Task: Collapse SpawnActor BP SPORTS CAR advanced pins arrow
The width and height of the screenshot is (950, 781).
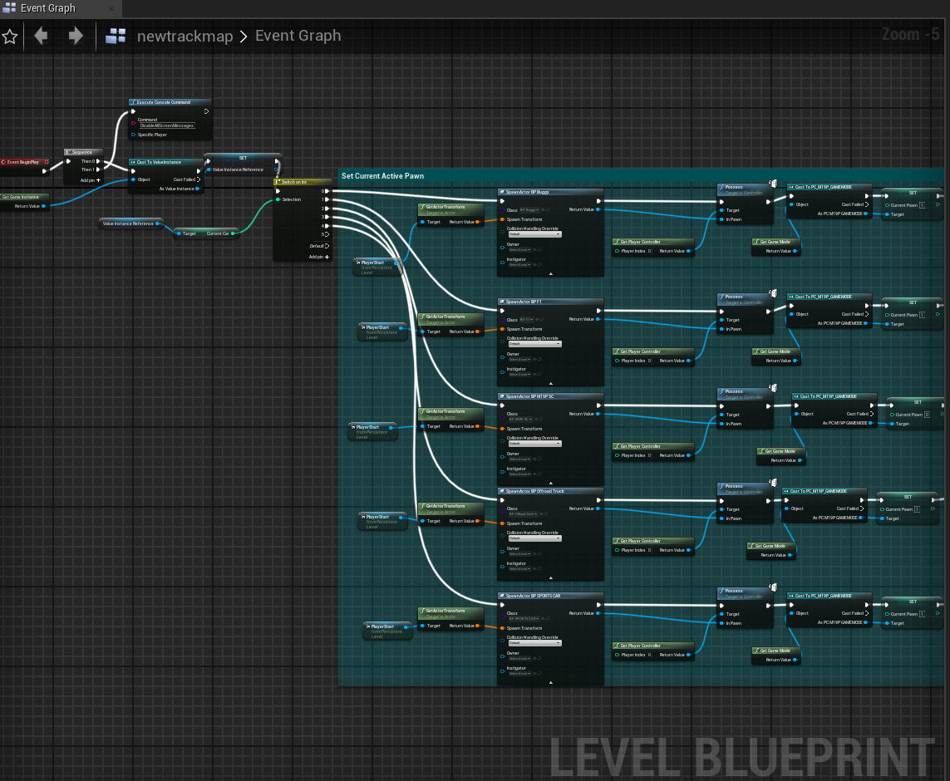Action: (550, 682)
